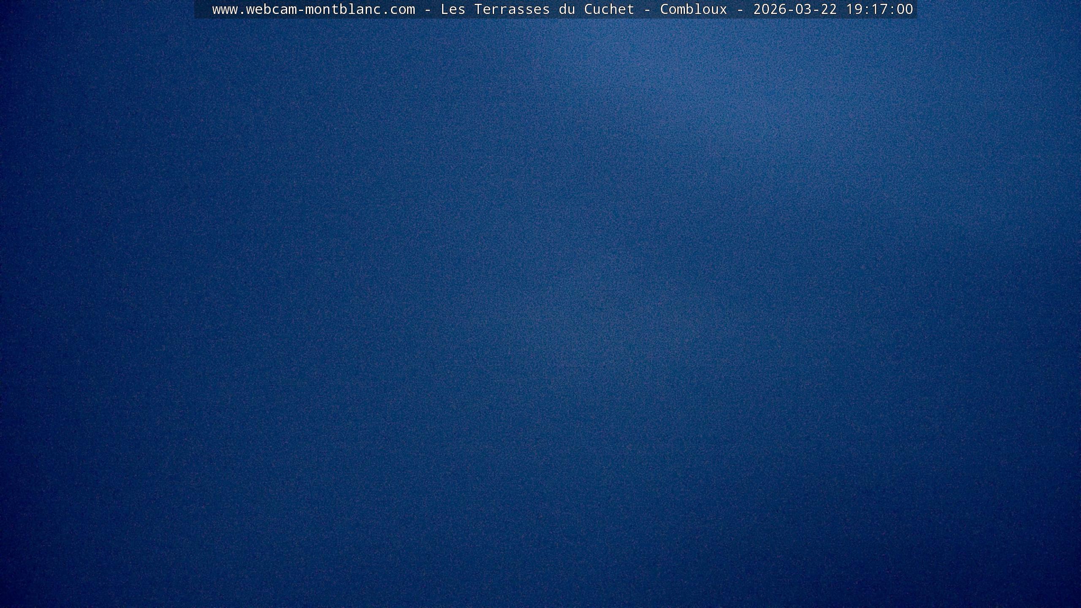The width and height of the screenshot is (1081, 608).
Task: Click the www prefix of the URL
Action: coord(225,9)
